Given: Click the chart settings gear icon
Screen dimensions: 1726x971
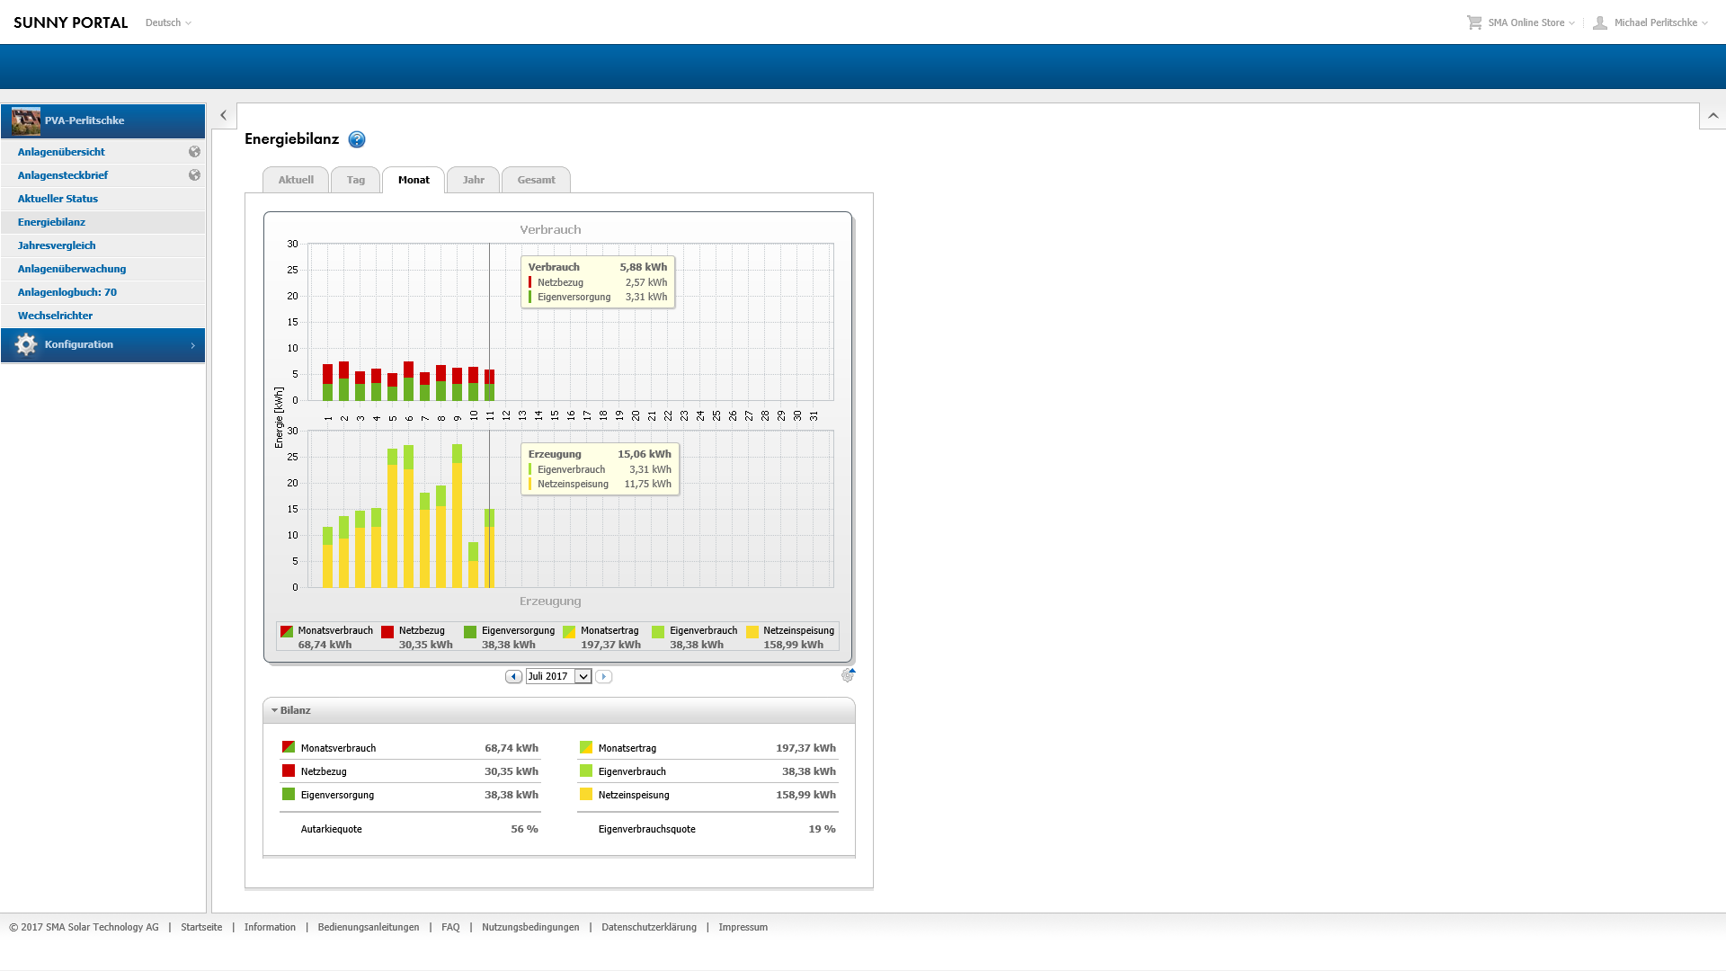Looking at the screenshot, I should tap(847, 675).
